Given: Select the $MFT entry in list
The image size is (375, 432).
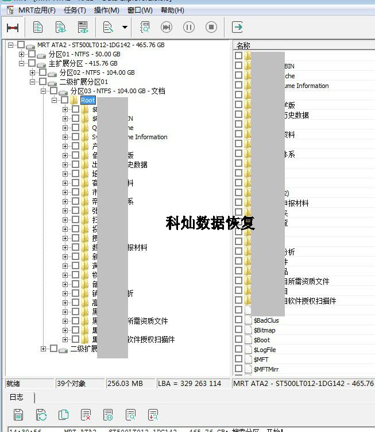Looking at the screenshot, I should point(261,360).
